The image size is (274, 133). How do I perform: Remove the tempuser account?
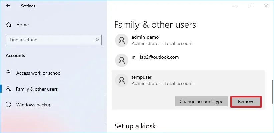point(246,101)
